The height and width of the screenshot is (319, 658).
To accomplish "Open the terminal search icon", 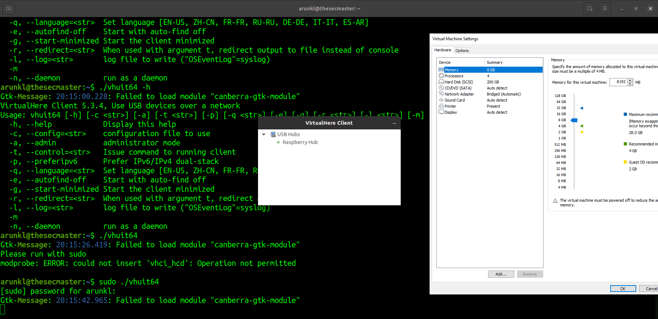I will [x=589, y=9].
